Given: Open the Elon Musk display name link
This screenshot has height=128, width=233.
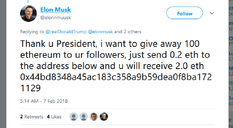Looking at the screenshot, I should pyautogui.click(x=55, y=10).
